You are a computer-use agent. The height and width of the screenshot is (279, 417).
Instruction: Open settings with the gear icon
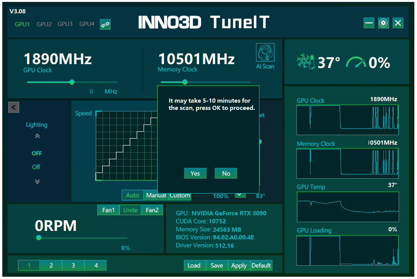pos(383,23)
